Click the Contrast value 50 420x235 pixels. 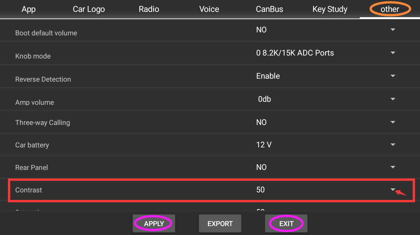click(x=260, y=190)
